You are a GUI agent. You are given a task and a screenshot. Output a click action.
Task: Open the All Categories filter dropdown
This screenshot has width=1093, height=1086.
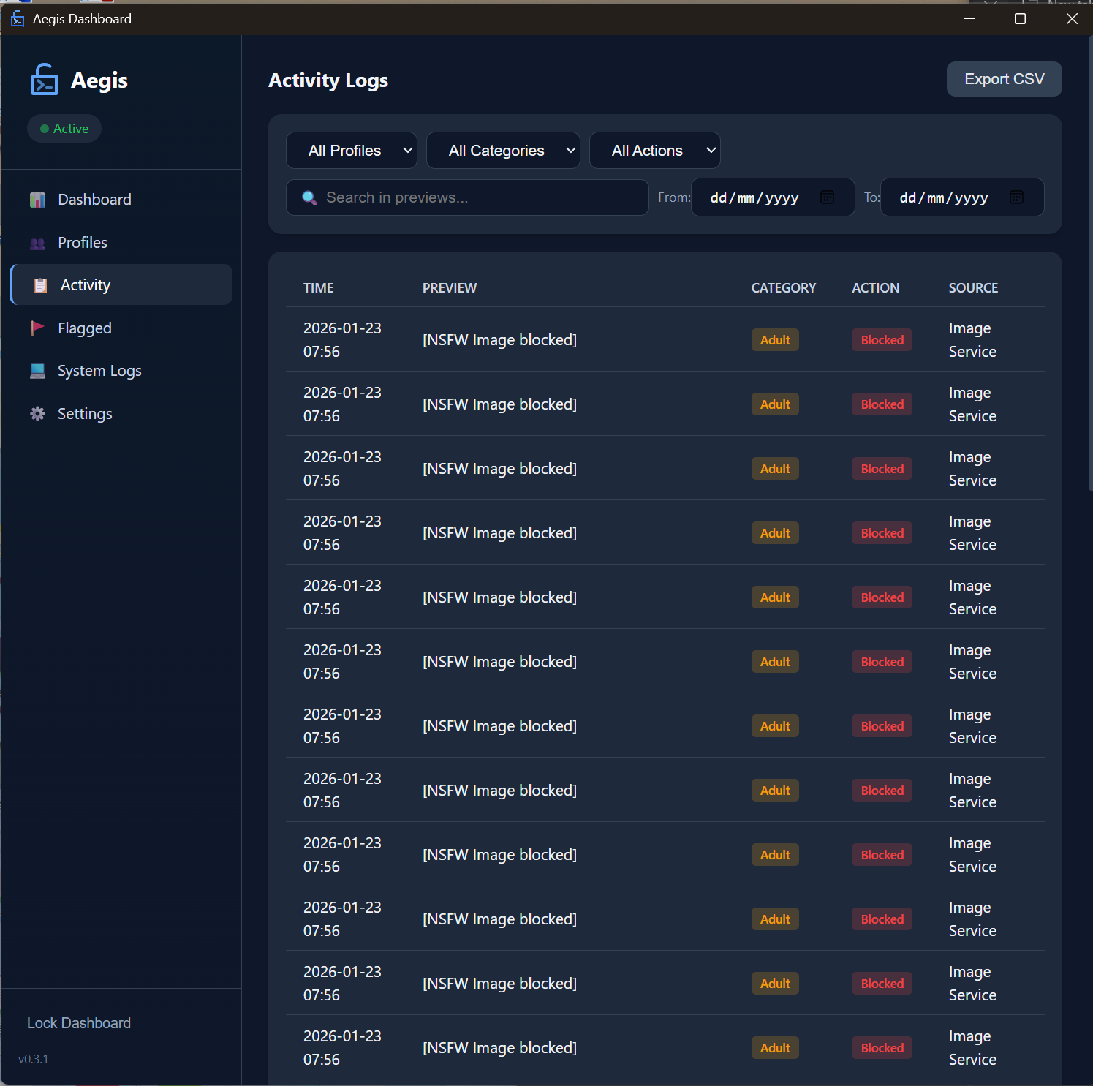(503, 151)
